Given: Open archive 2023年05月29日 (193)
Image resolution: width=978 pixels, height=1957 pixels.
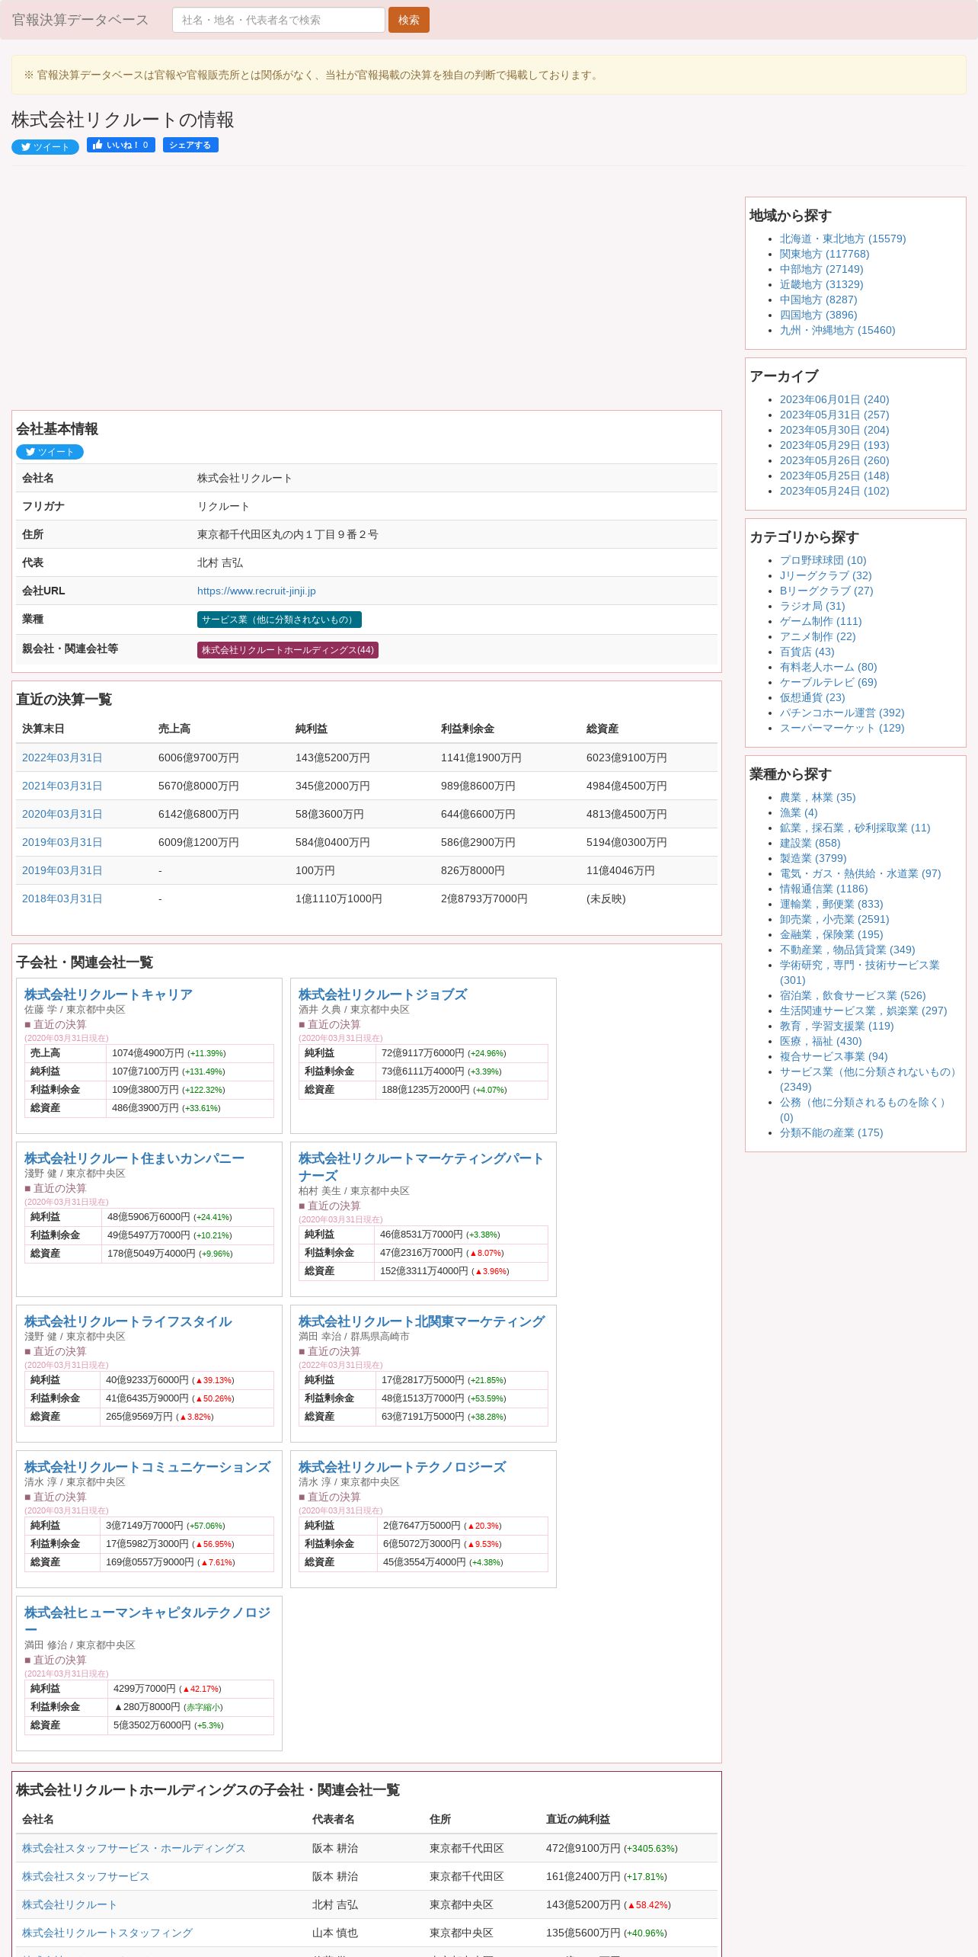Looking at the screenshot, I should (x=834, y=445).
